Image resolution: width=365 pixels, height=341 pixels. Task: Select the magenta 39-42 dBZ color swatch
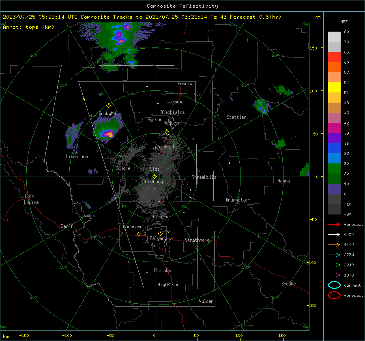coord(334,128)
